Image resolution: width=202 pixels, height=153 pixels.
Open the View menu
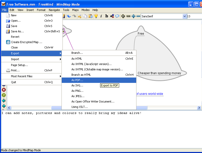(x=20, y=10)
